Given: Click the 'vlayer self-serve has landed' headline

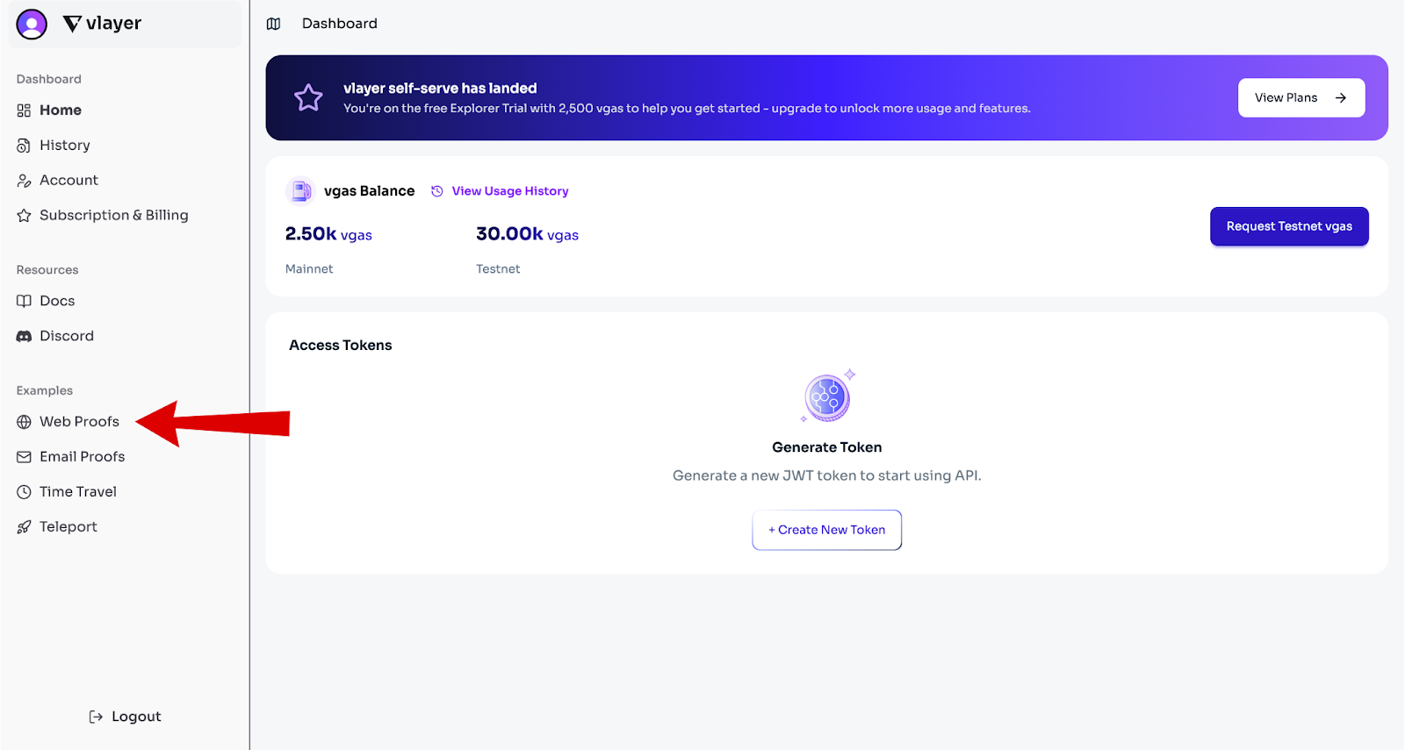Looking at the screenshot, I should tap(440, 89).
